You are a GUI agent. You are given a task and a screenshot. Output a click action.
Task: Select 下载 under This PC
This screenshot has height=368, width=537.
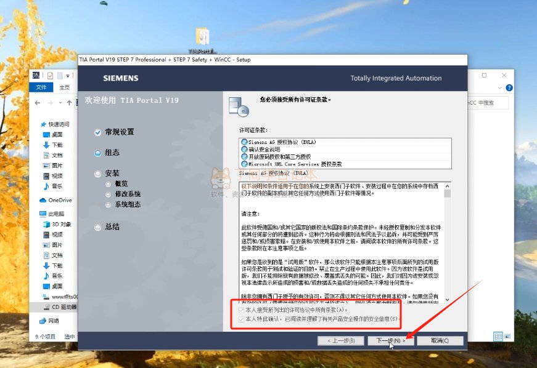53,265
